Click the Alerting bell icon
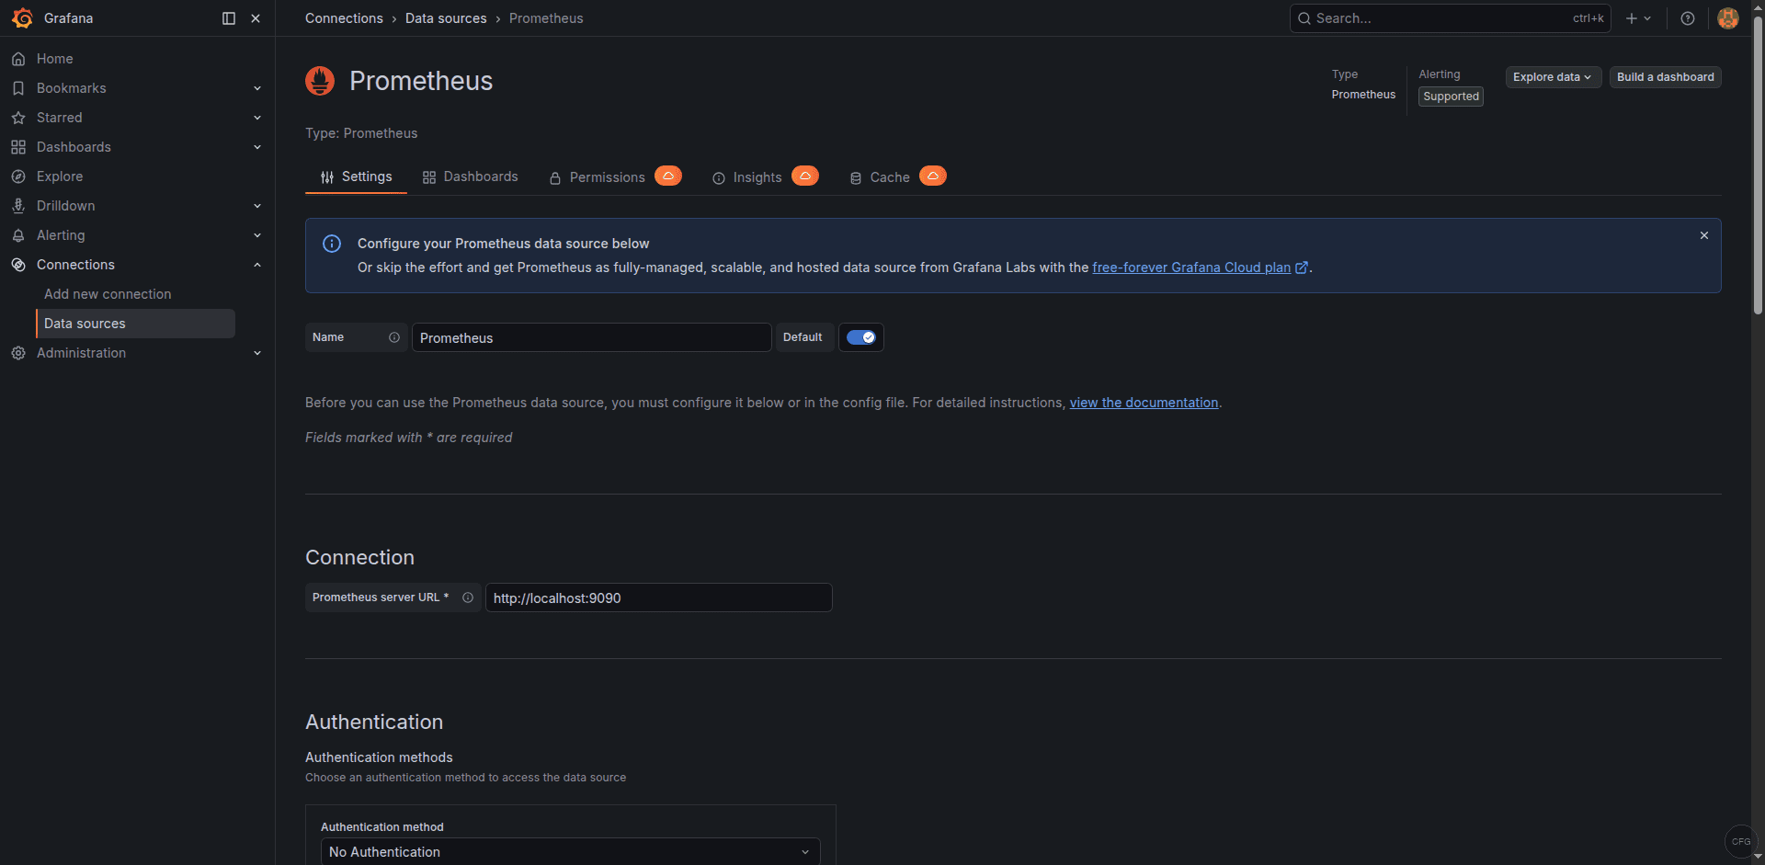Screen dimensions: 1765x865 18,234
